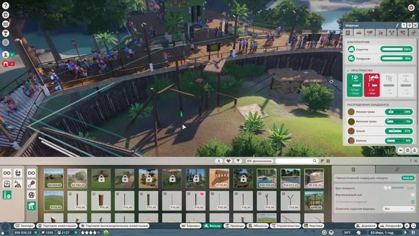Click the locate pin icon in the habitat panel header
Screen dimensions: 419x236
click(x=409, y=26)
